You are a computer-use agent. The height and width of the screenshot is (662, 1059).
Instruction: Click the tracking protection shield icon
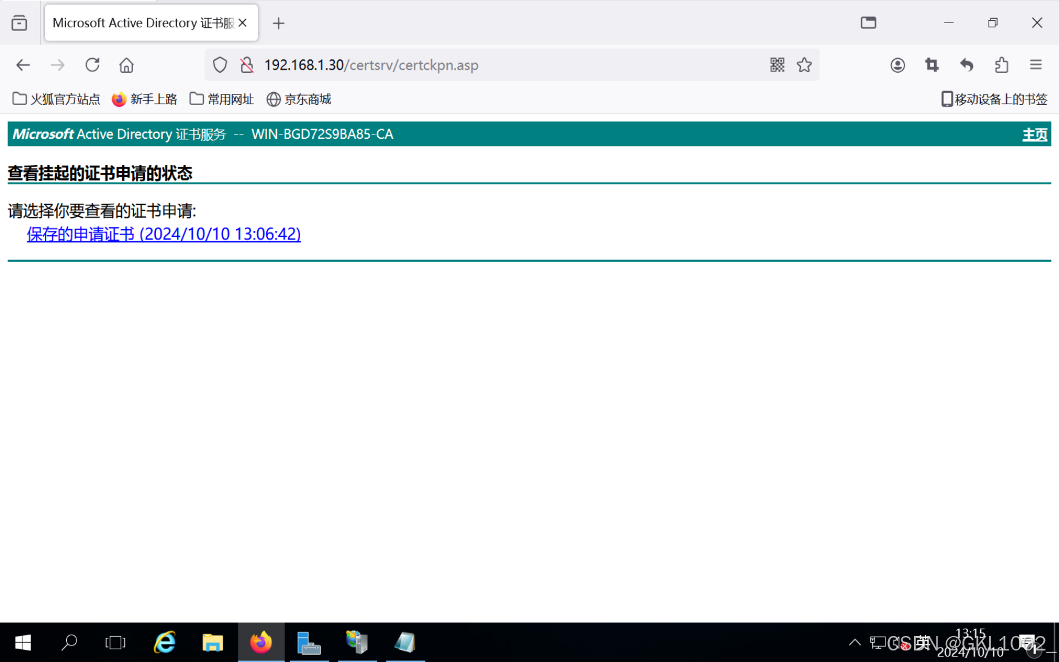pyautogui.click(x=220, y=65)
